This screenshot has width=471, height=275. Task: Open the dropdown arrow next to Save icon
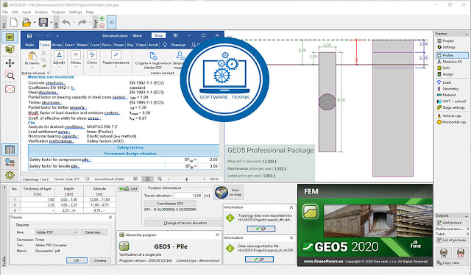coord(51,23)
